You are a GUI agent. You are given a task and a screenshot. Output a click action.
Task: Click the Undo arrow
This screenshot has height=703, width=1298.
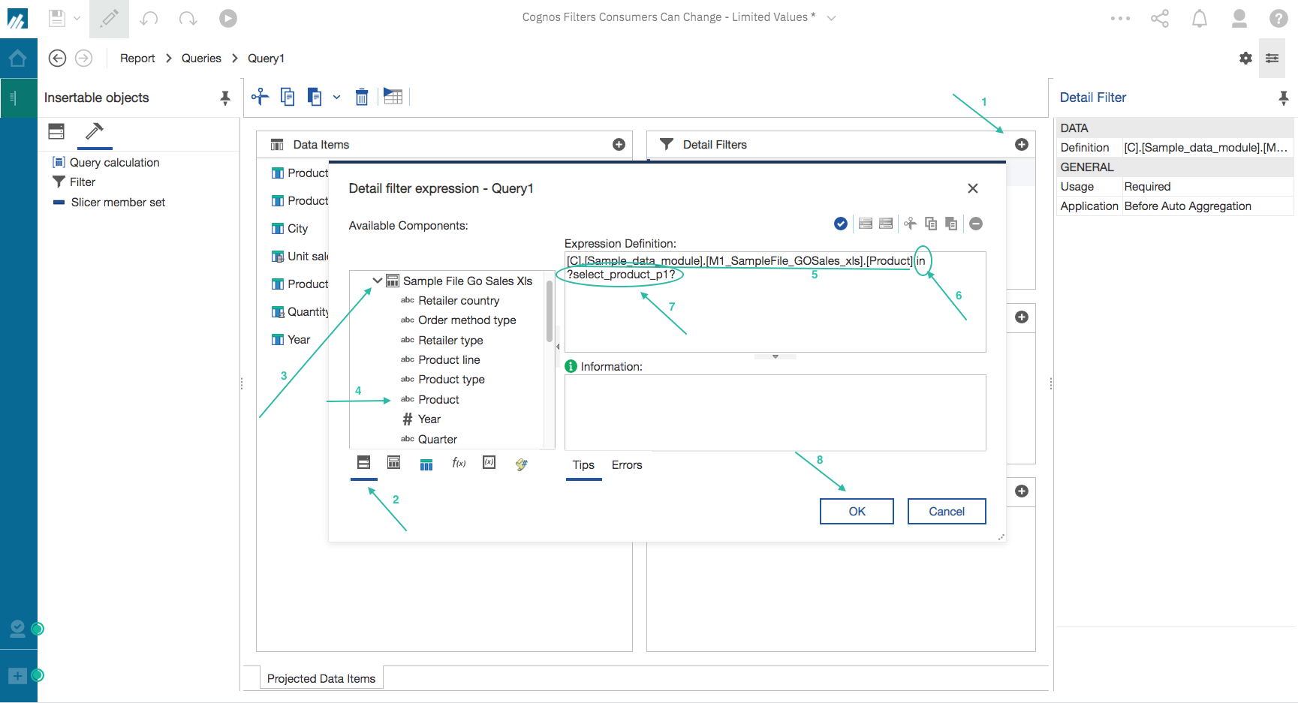point(149,18)
